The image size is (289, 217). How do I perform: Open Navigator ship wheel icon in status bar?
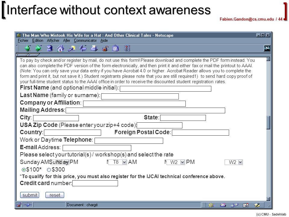(211, 205)
